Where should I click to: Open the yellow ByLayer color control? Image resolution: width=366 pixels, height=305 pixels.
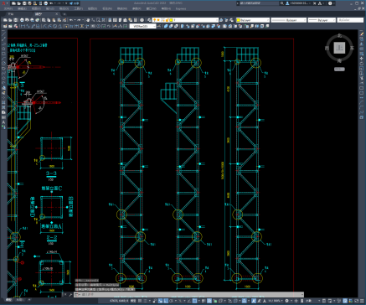pos(253,20)
